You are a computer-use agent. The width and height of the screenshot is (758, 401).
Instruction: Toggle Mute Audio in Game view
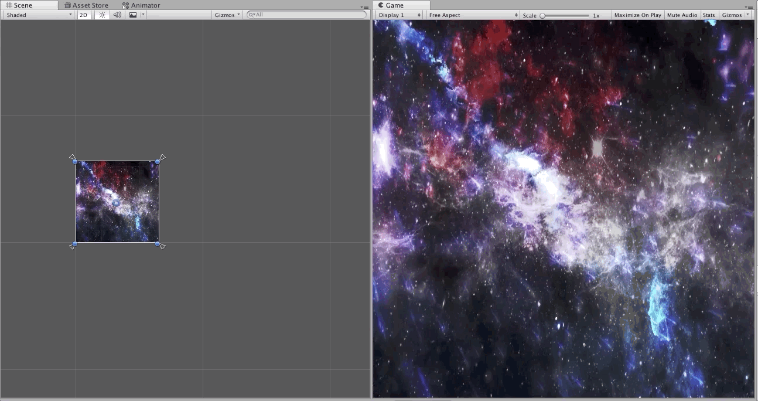[682, 15]
